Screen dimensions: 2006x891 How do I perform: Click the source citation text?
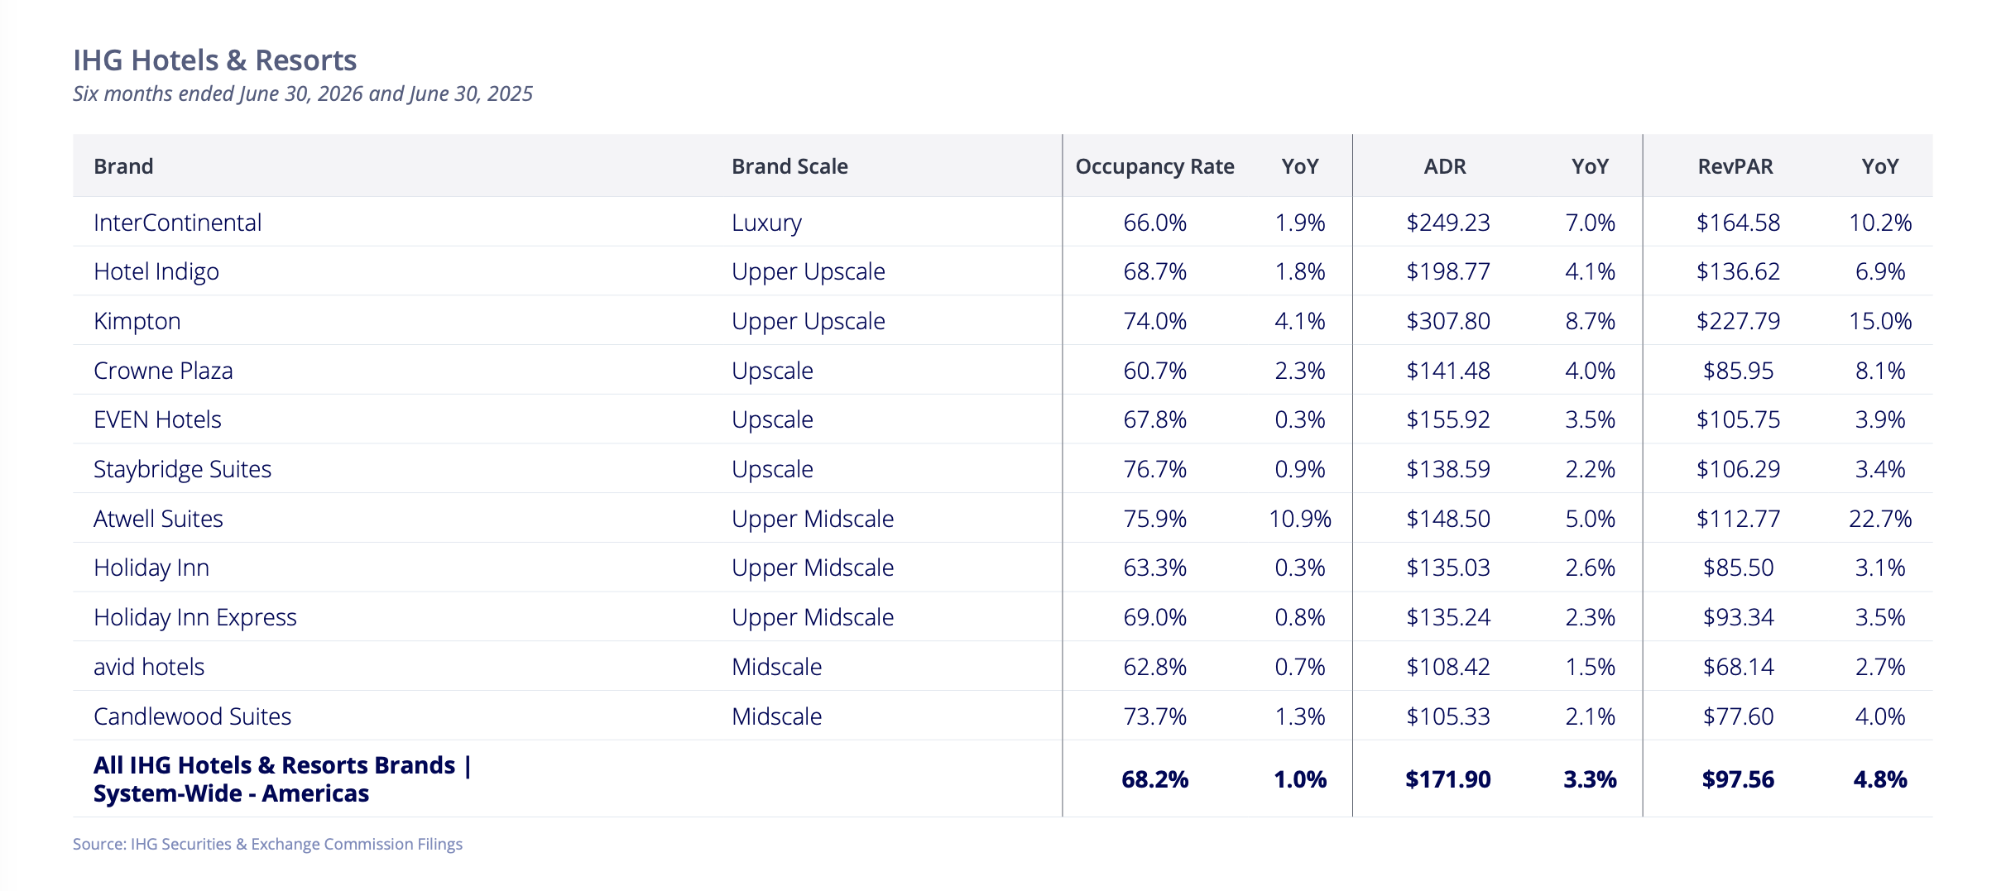[267, 844]
